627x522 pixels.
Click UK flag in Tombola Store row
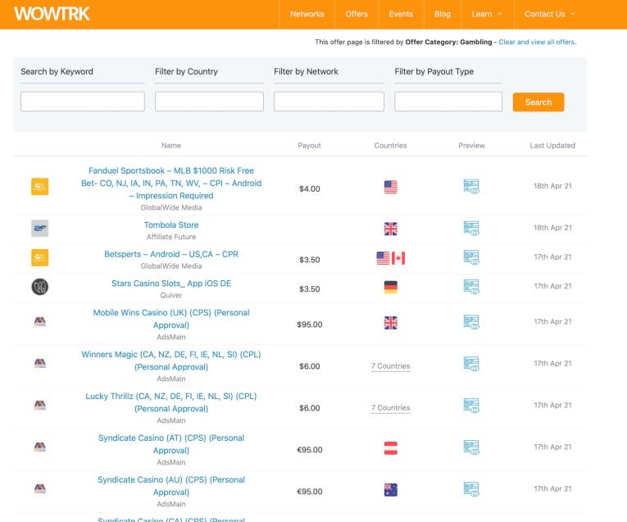[391, 229]
